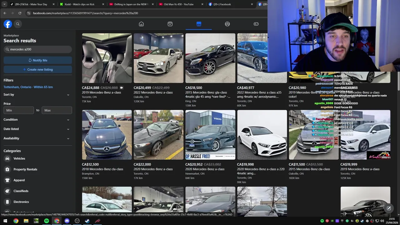The height and width of the screenshot is (225, 400).
Task: Open the Electronics category icon
Action: pyautogui.click(x=7, y=202)
